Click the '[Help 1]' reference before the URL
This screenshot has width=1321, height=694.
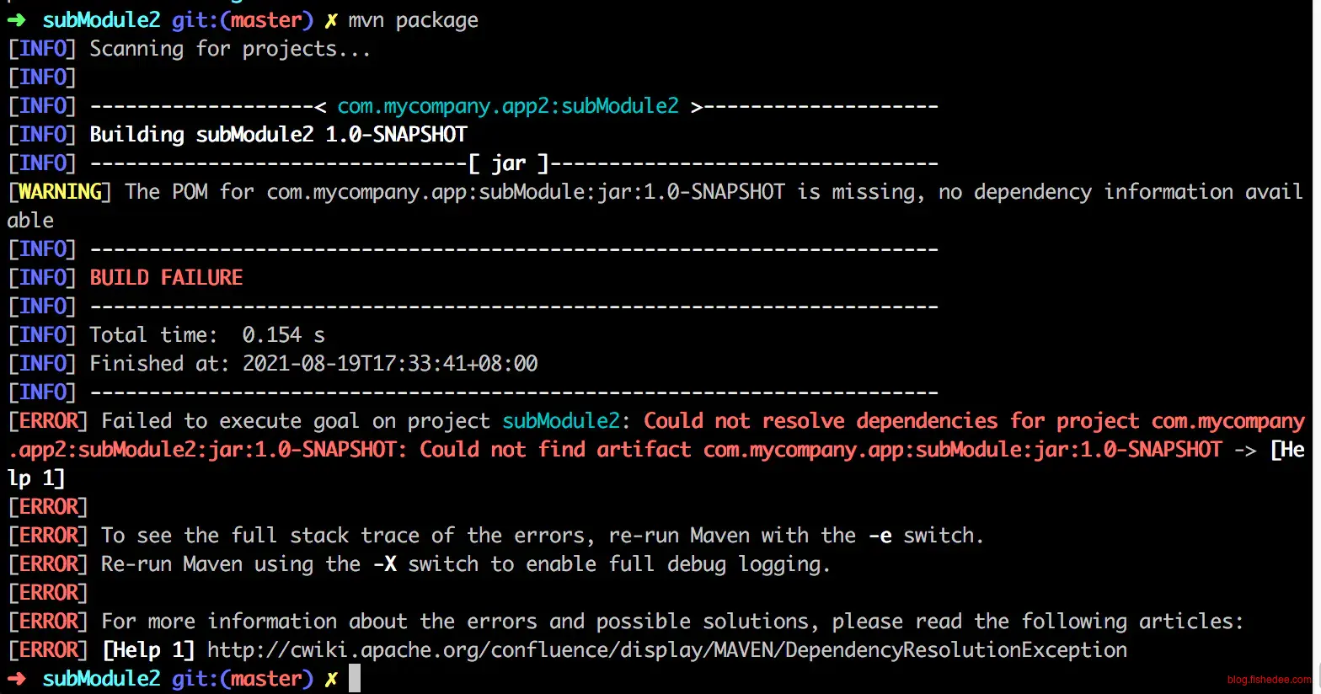[x=148, y=650]
